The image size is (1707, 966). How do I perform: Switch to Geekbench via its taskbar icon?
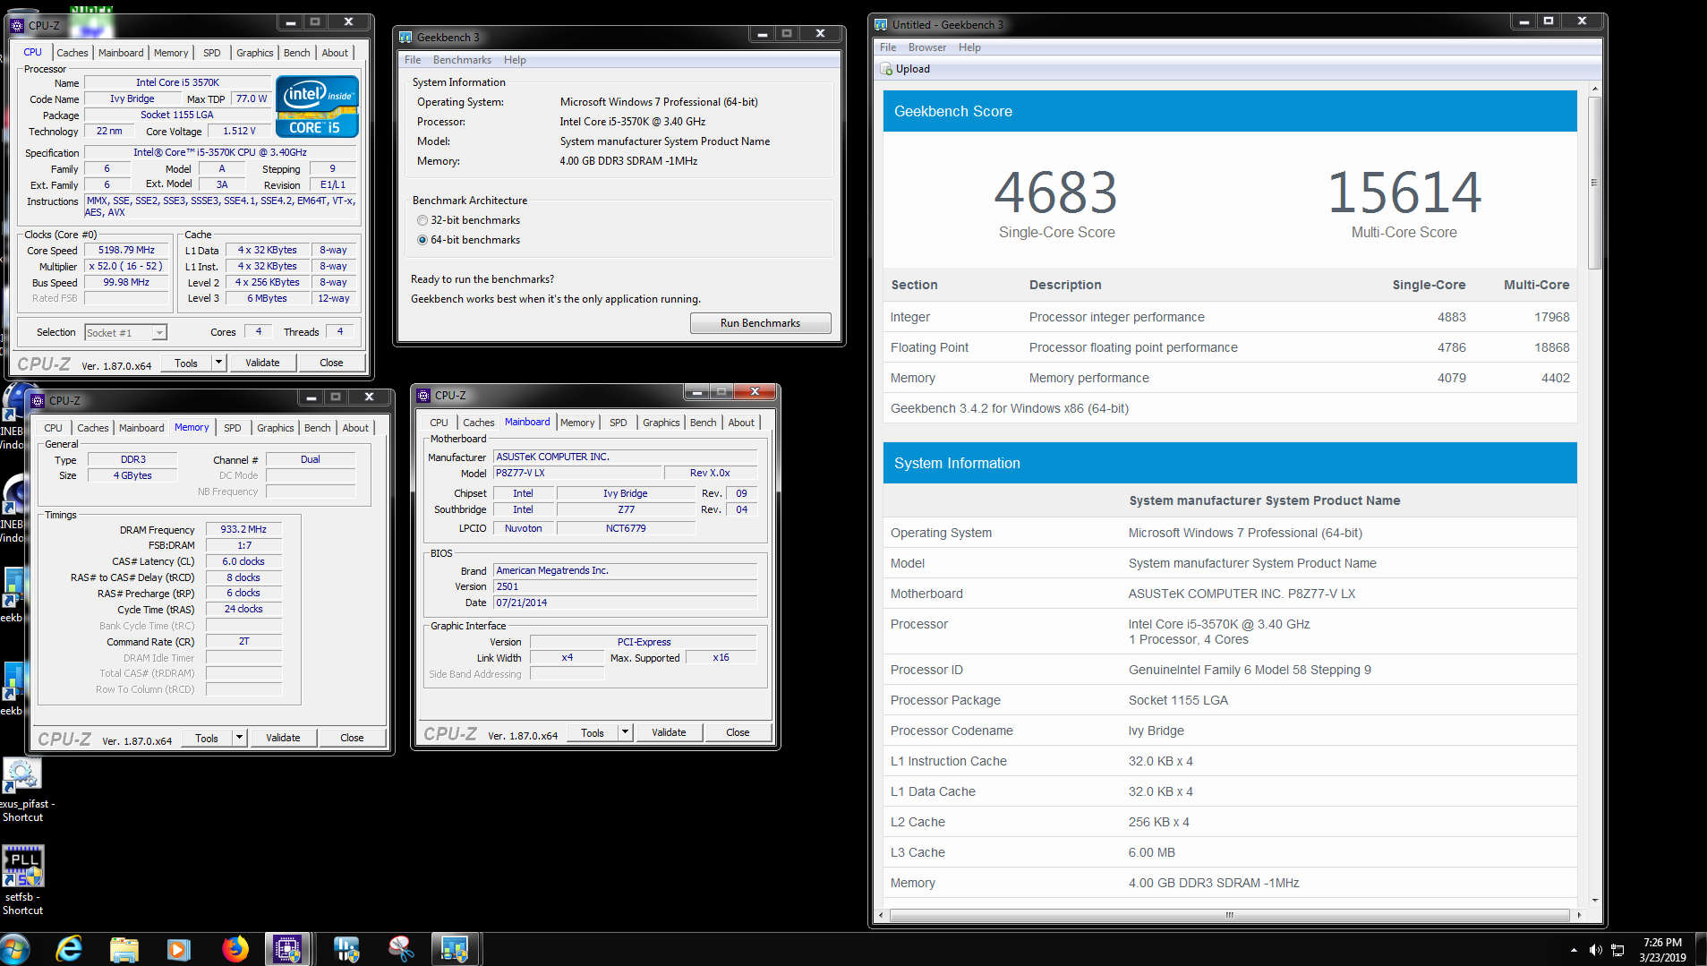[x=455, y=949]
